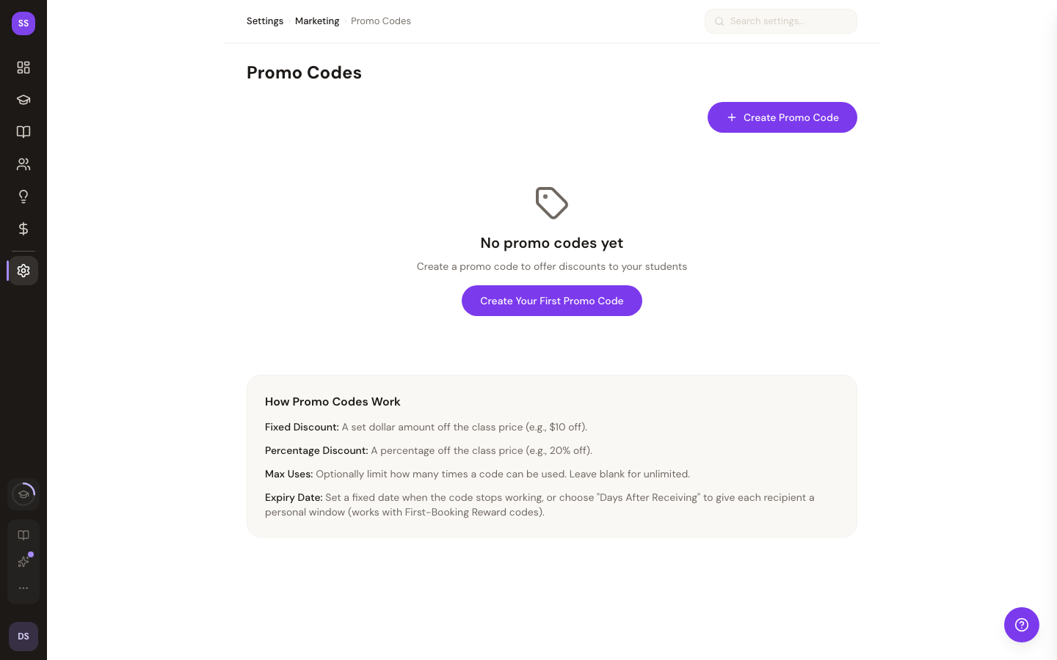Click the Promo Codes breadcrumb item
Screen dimensions: 1057x660
tap(381, 21)
